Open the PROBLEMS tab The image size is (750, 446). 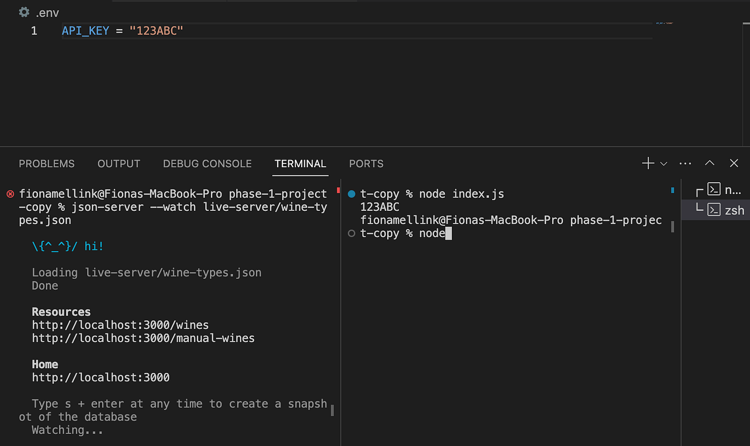[46, 163]
